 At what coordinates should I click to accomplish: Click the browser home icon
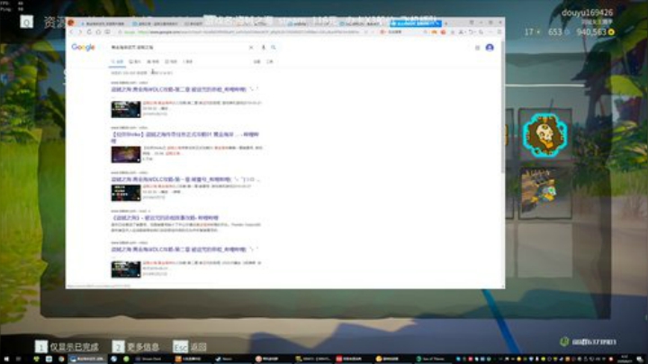[x=98, y=32]
